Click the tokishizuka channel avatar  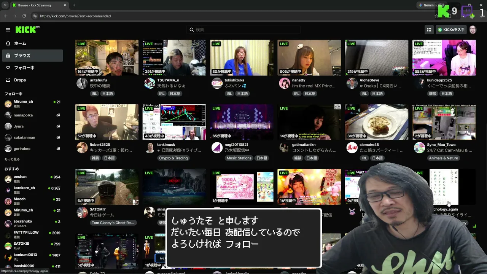click(217, 83)
